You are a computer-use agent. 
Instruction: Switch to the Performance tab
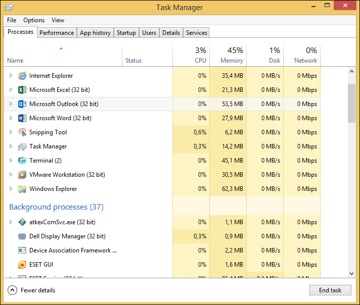coord(57,33)
